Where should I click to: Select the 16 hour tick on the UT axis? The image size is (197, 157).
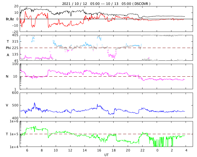99,150
